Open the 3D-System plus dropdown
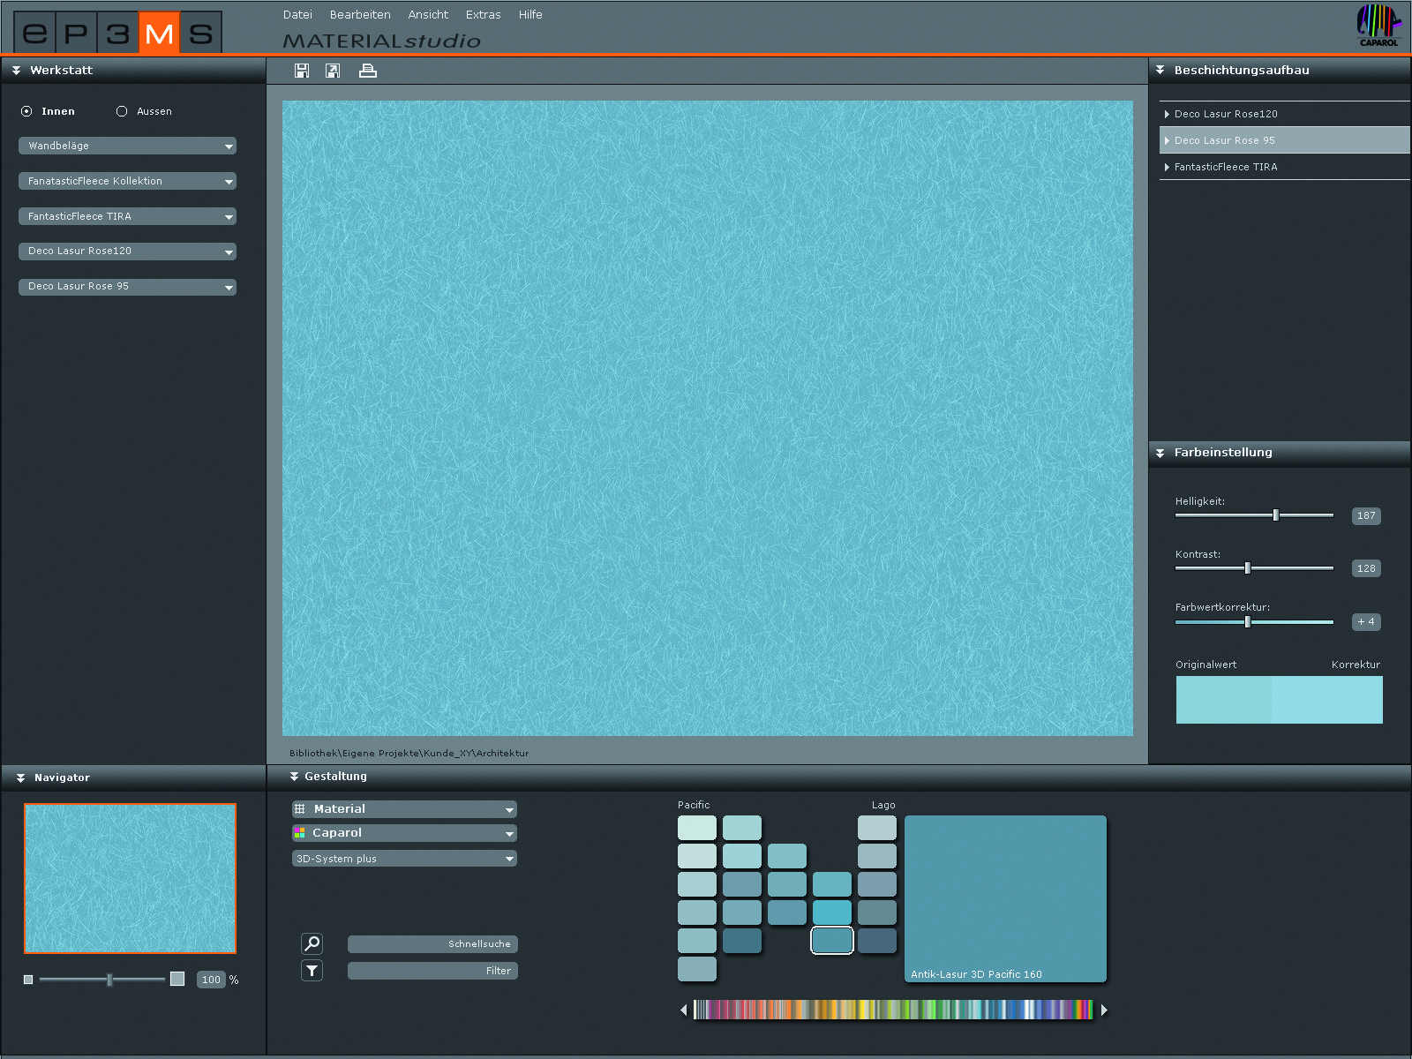 pos(404,859)
